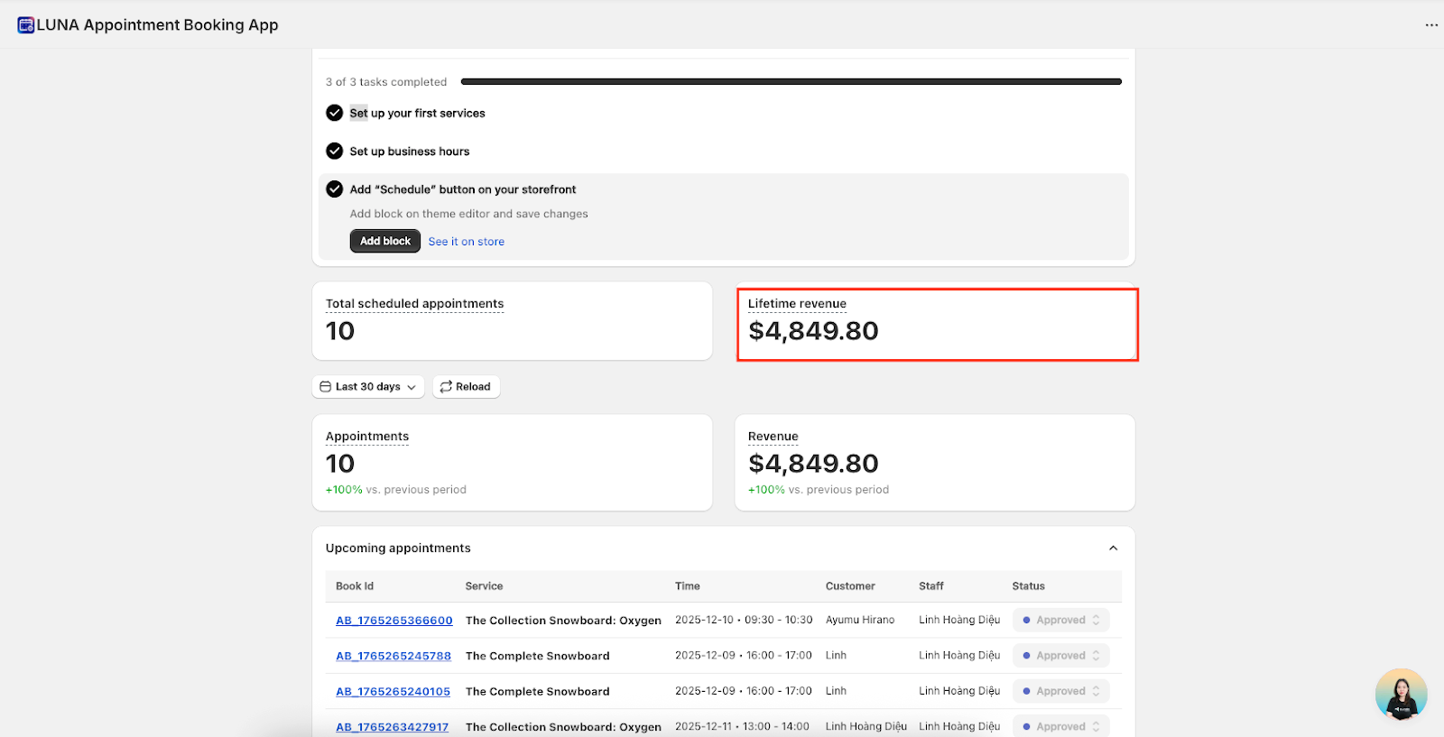Open Approved status selector for AB_1765265240105
1444x737 pixels.
[1060, 692]
